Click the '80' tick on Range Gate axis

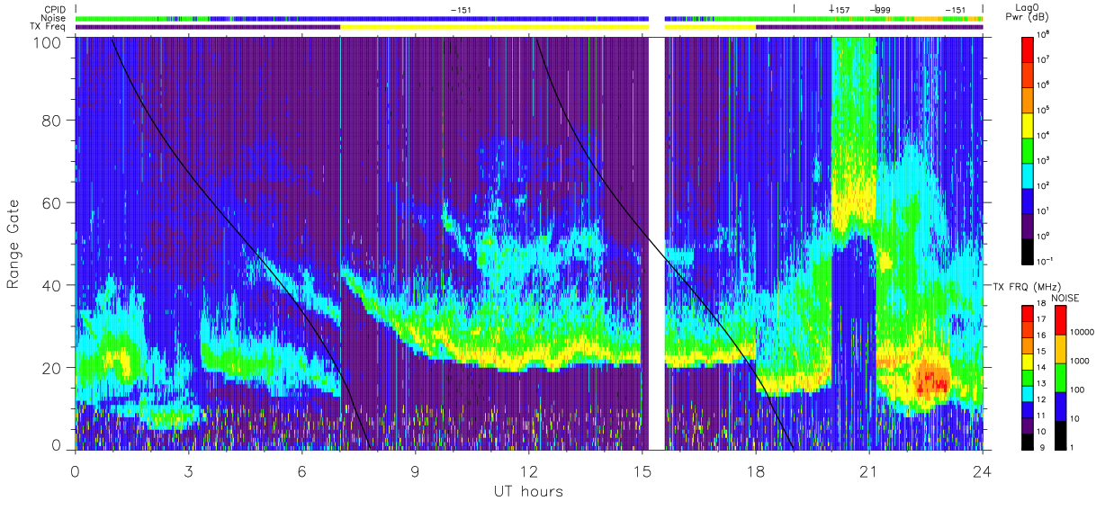click(50, 121)
